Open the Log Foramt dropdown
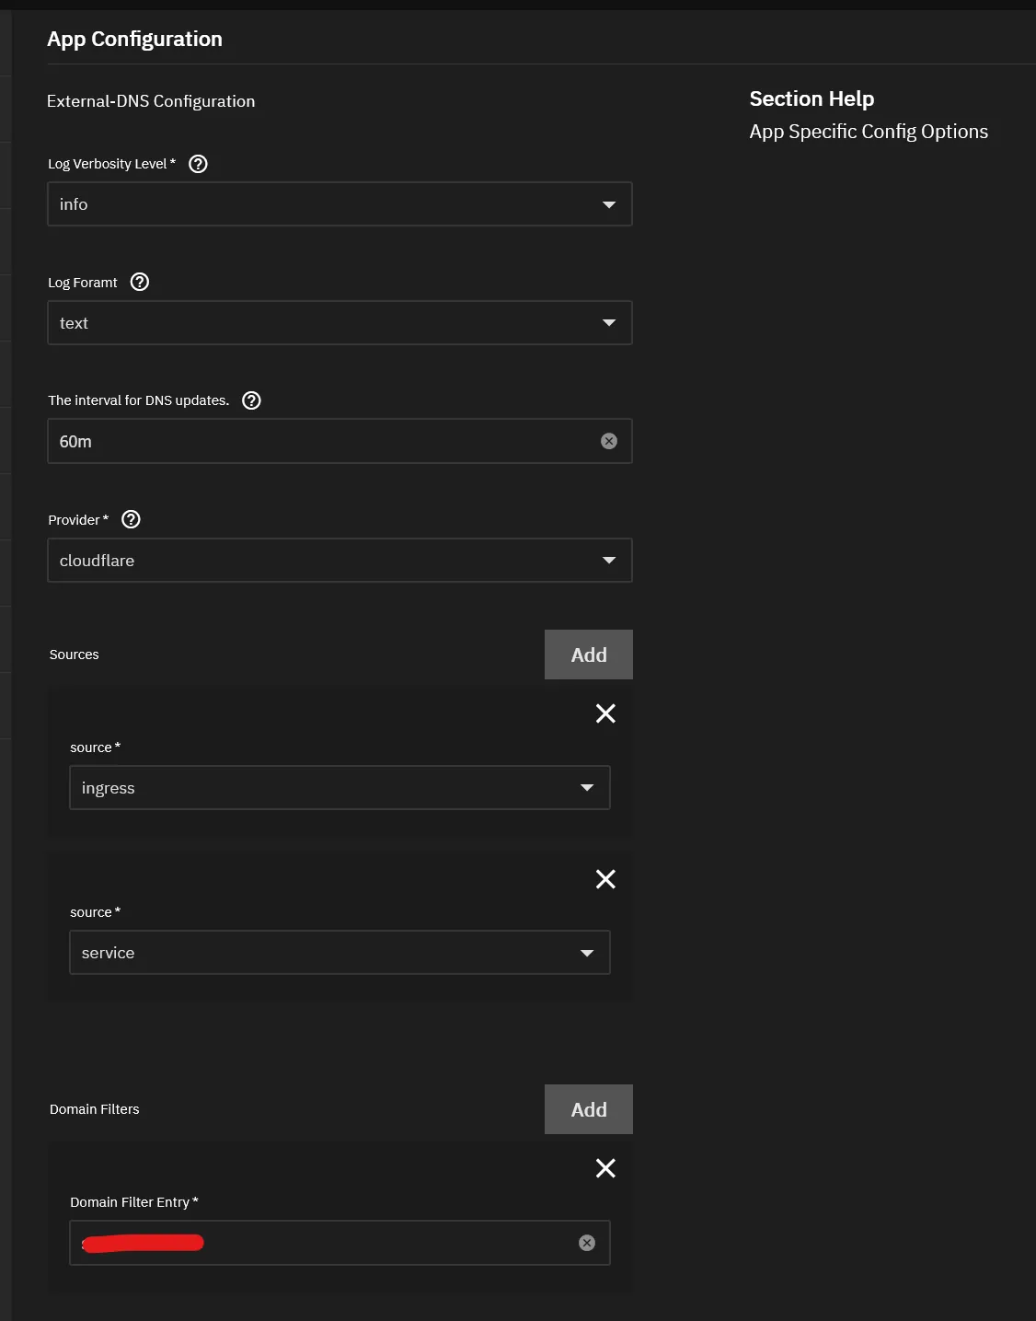This screenshot has height=1321, width=1036. pyautogui.click(x=609, y=322)
